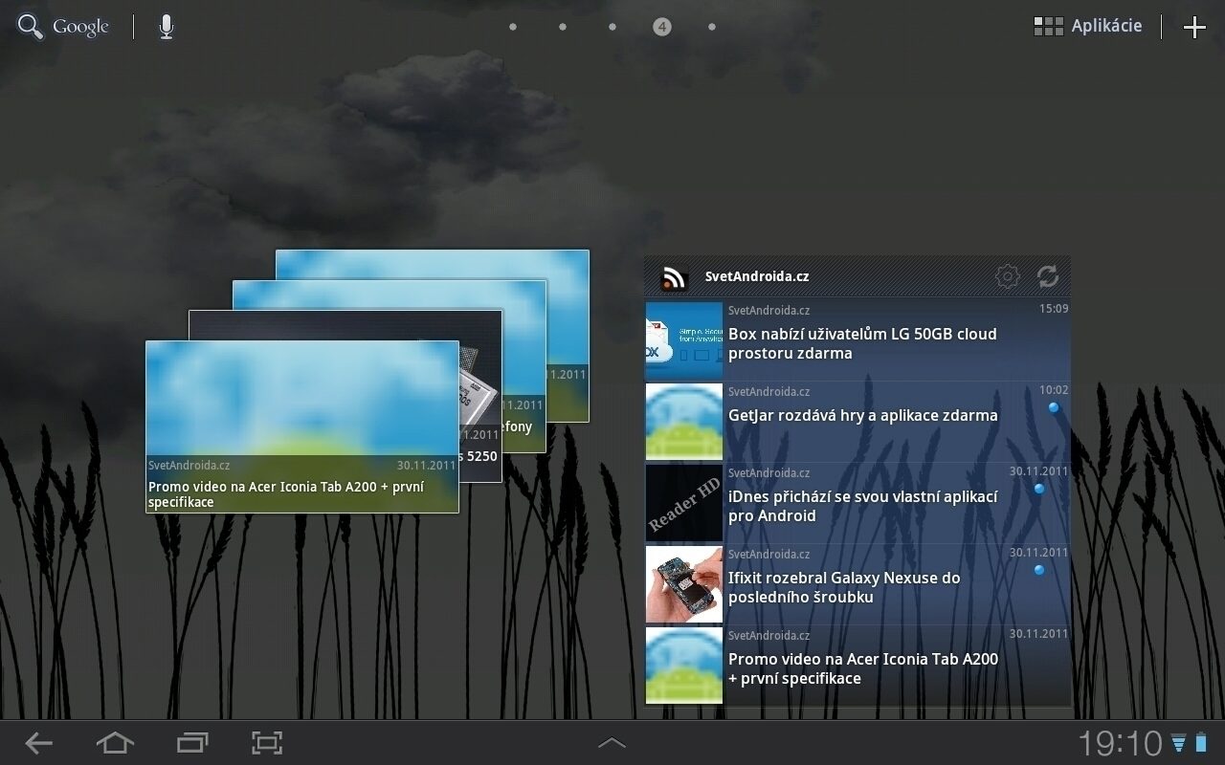Open article about Box 50GB cloud for LG
Viewport: 1225px width, 765px height.
(x=857, y=340)
